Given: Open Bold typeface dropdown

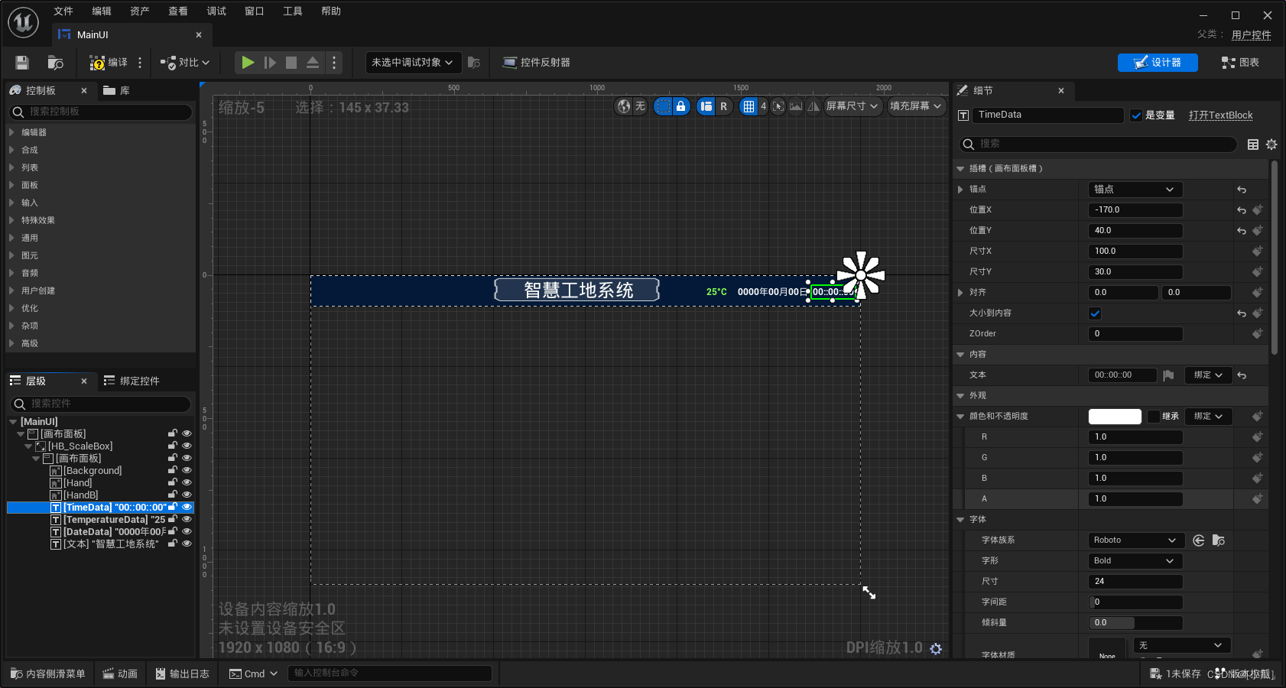Looking at the screenshot, I should tap(1135, 561).
